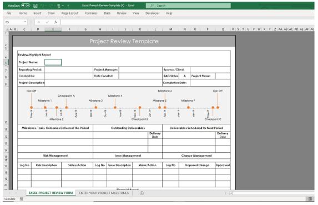The width and height of the screenshot is (318, 205).
Task: Click the Enter checkmark in formula bar
Action: pyautogui.click(x=47, y=22)
